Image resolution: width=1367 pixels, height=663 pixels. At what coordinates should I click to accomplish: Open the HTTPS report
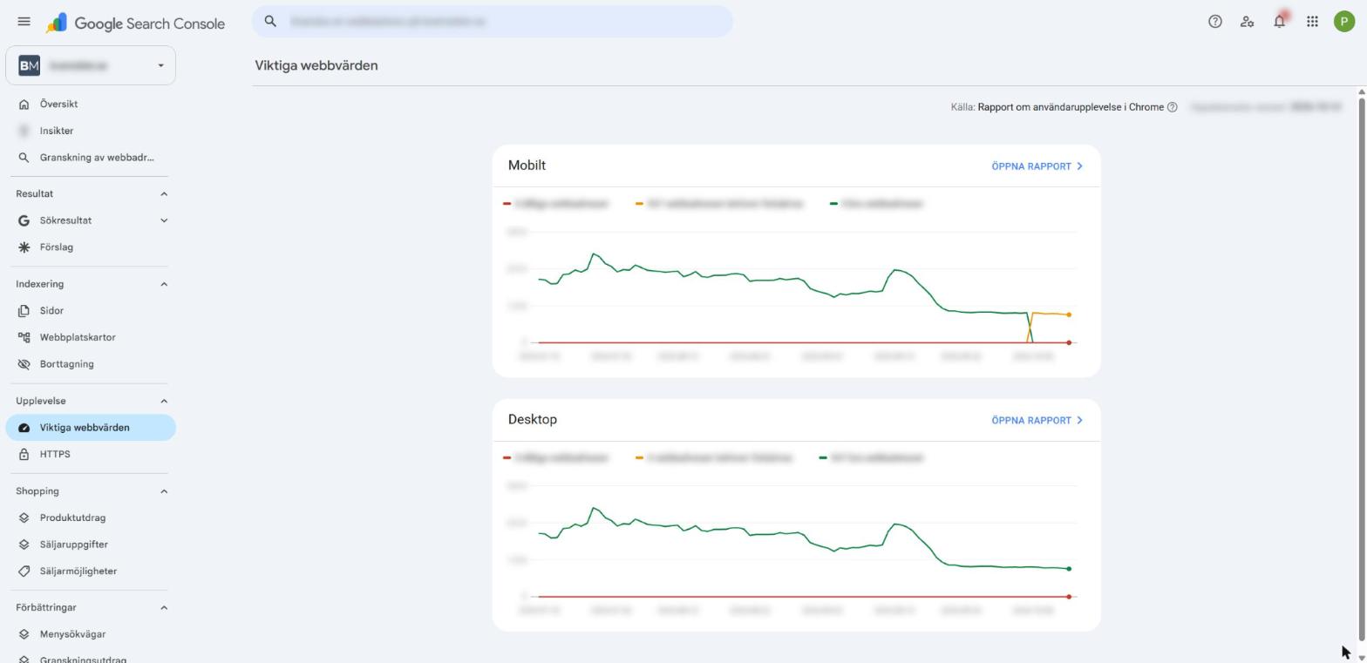91,454
